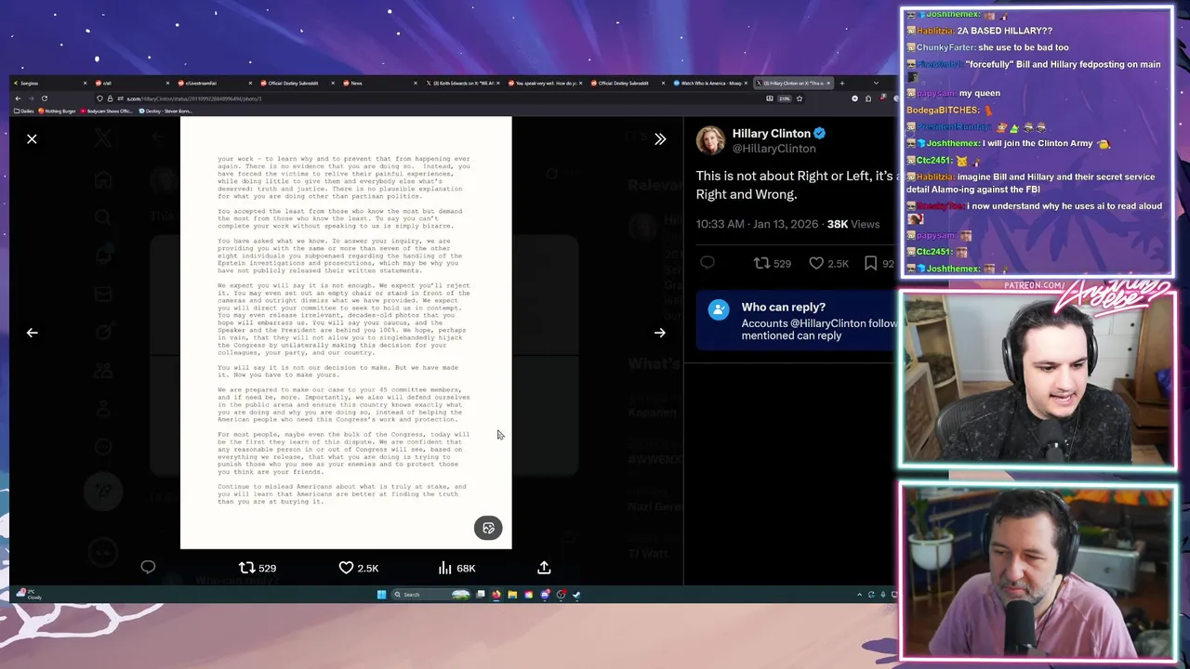This screenshot has height=669, width=1190.
Task: Open the share icon below the photo
Action: pos(544,567)
